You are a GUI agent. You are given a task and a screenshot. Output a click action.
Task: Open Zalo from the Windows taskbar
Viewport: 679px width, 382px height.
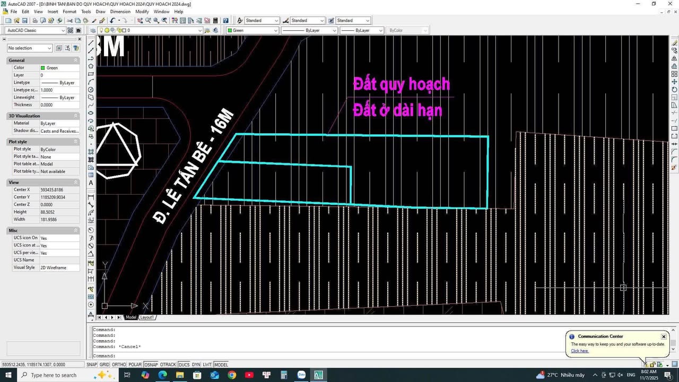pyautogui.click(x=301, y=375)
